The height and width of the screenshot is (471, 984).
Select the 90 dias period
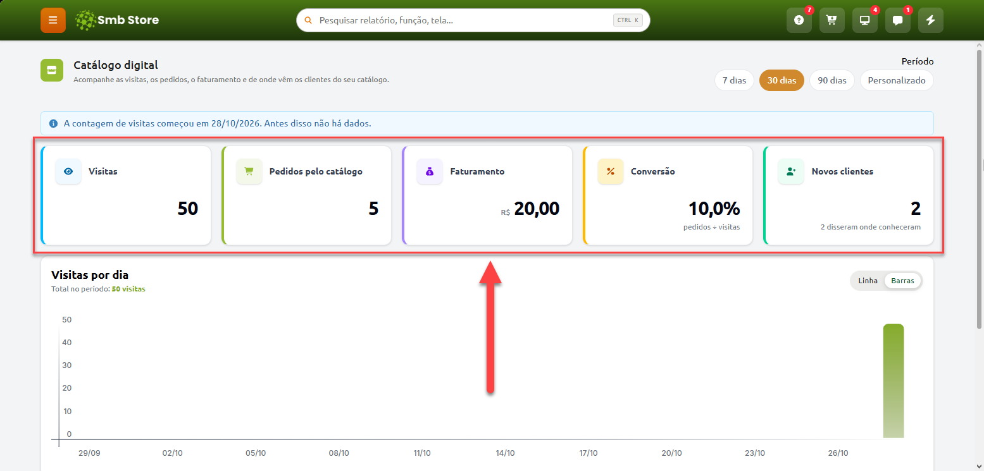pyautogui.click(x=832, y=80)
